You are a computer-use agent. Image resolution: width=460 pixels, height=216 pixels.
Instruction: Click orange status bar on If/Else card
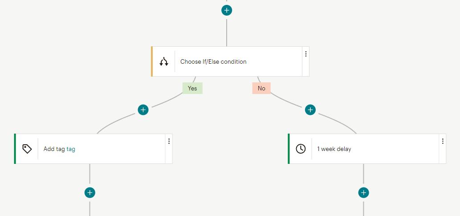click(x=152, y=61)
